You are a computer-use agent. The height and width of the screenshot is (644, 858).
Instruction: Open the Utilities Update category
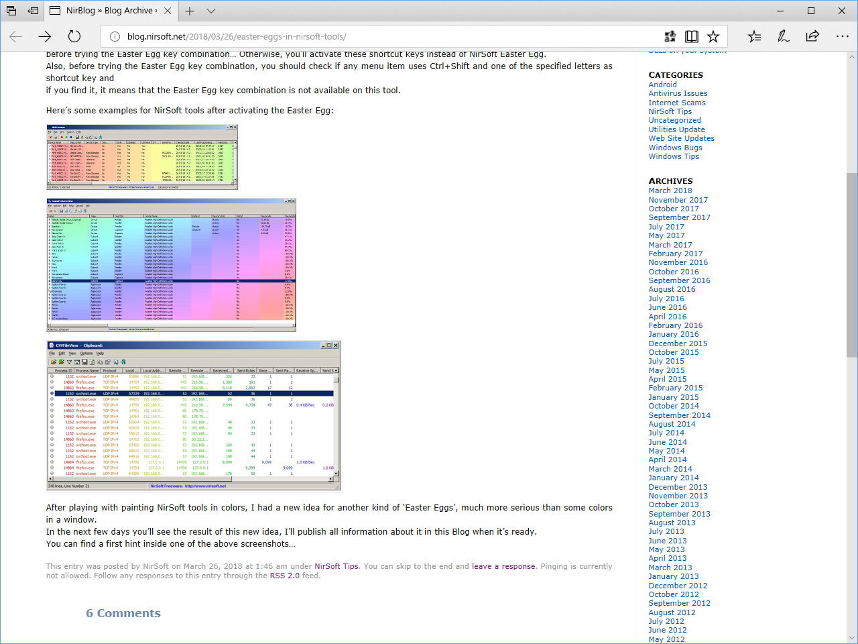pos(677,129)
